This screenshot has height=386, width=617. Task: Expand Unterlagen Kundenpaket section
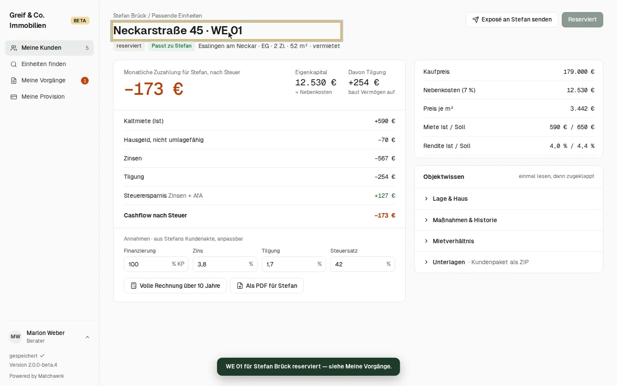[509, 262]
